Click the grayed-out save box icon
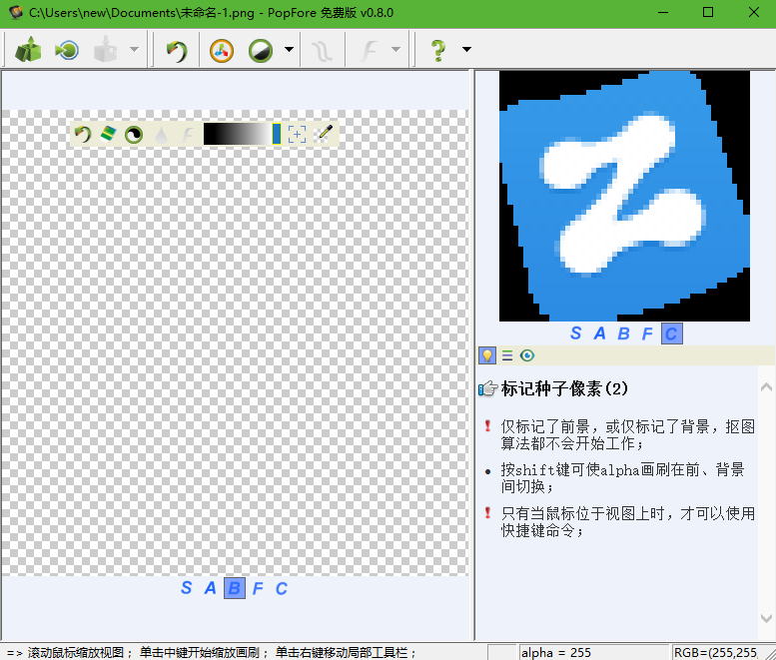The image size is (776, 660). click(x=106, y=50)
